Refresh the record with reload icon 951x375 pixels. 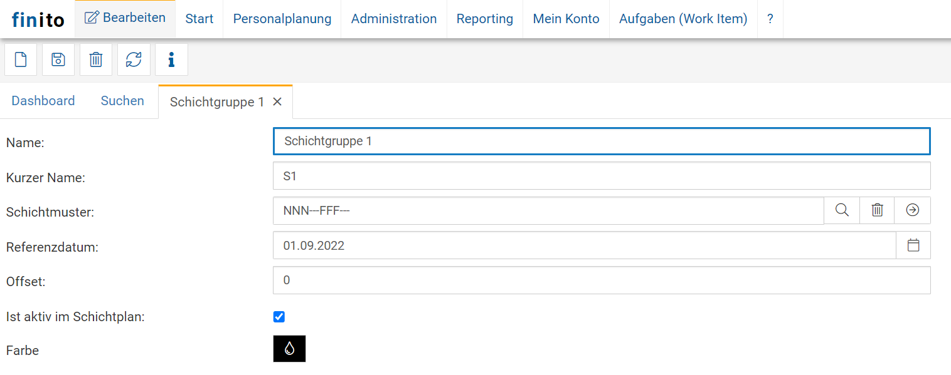click(134, 59)
